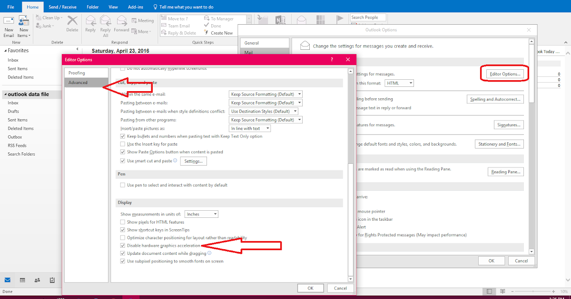571x299 pixels.
Task: Select Team Email quick step
Action: [176, 26]
